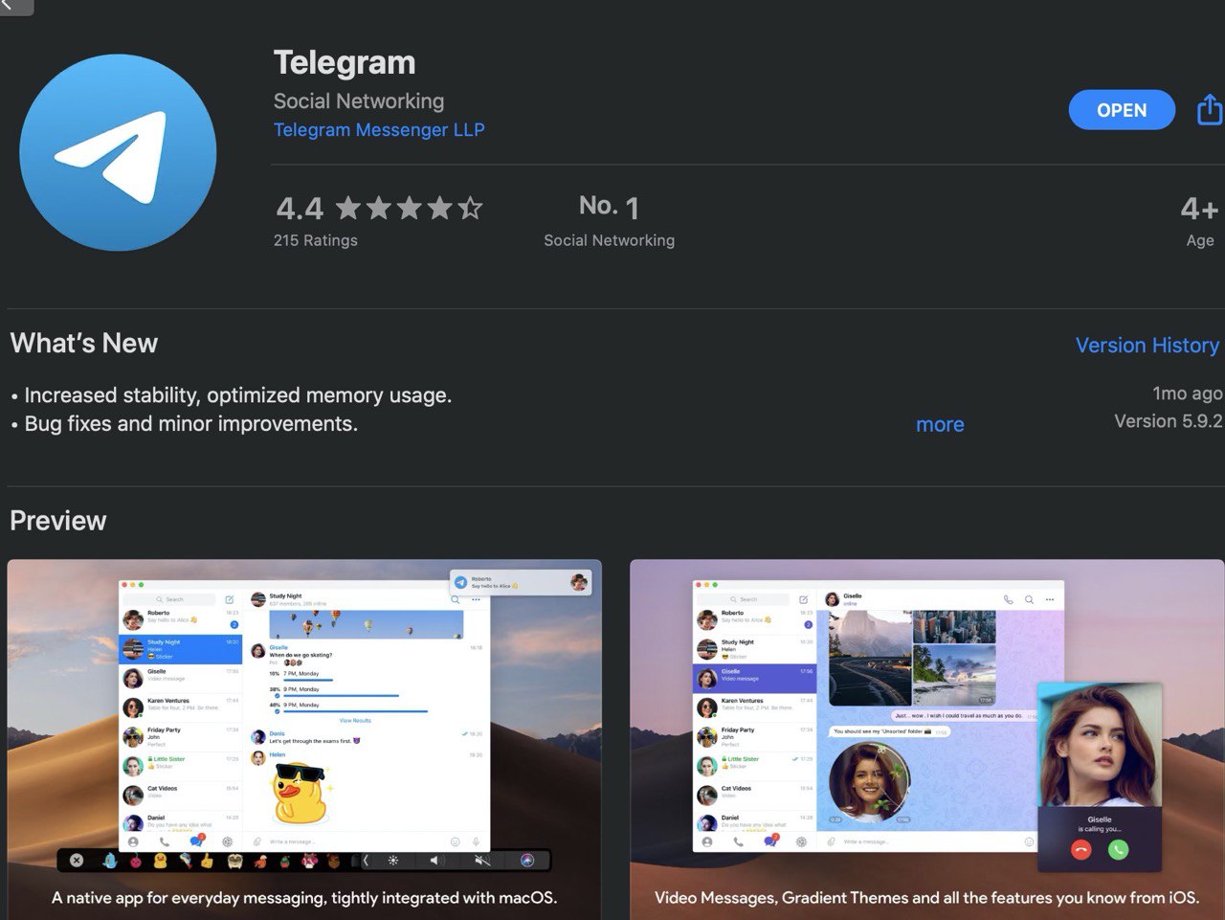Open the Version History link
This screenshot has height=920, width=1225.
[1147, 346]
